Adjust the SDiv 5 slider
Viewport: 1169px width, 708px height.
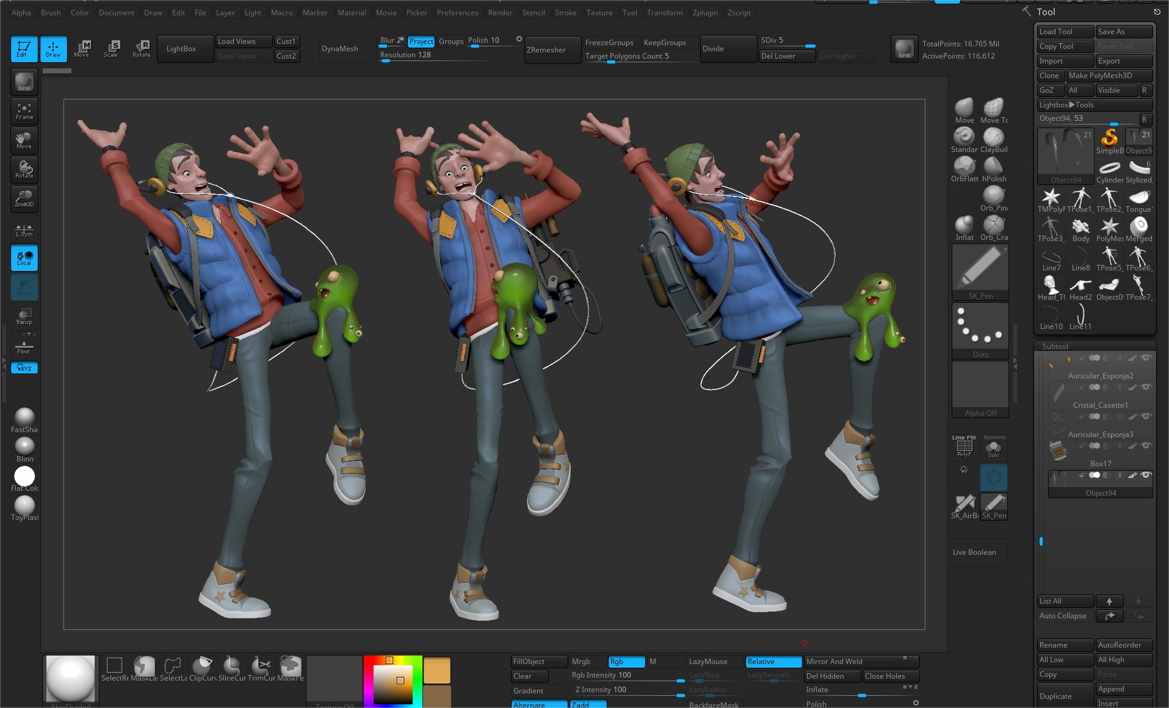tap(787, 42)
